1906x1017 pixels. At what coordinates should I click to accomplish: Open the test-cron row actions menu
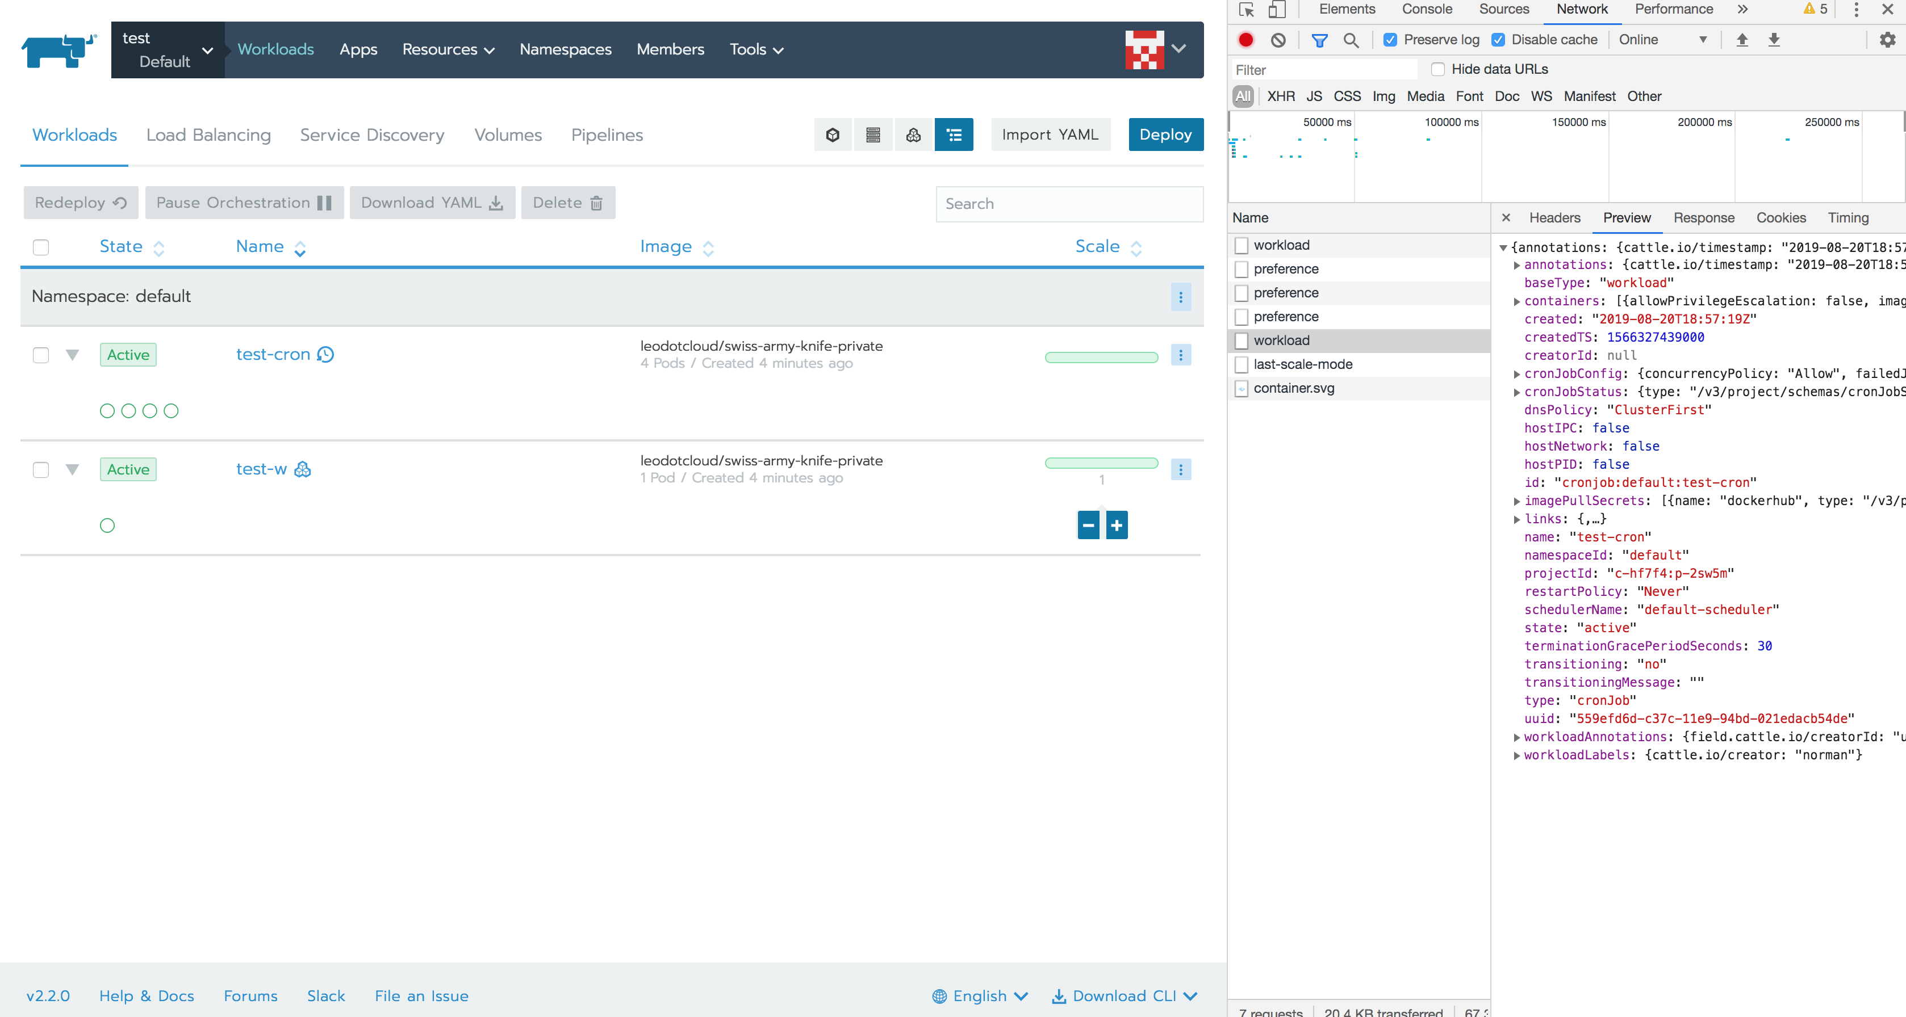coord(1180,355)
